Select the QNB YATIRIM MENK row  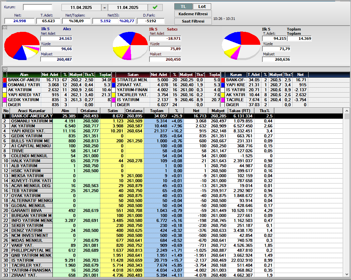click(x=172, y=255)
